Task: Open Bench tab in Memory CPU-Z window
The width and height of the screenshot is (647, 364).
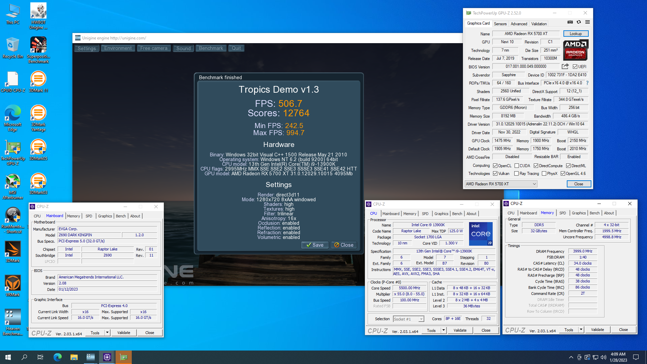Action: pyautogui.click(x=594, y=213)
